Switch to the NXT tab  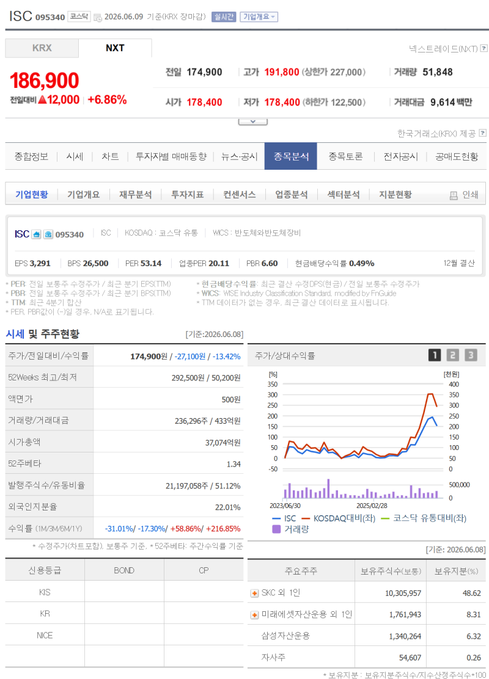click(115, 48)
